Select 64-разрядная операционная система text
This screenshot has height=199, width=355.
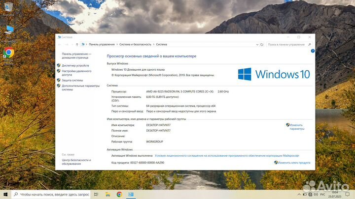pyautogui.click(x=180, y=106)
